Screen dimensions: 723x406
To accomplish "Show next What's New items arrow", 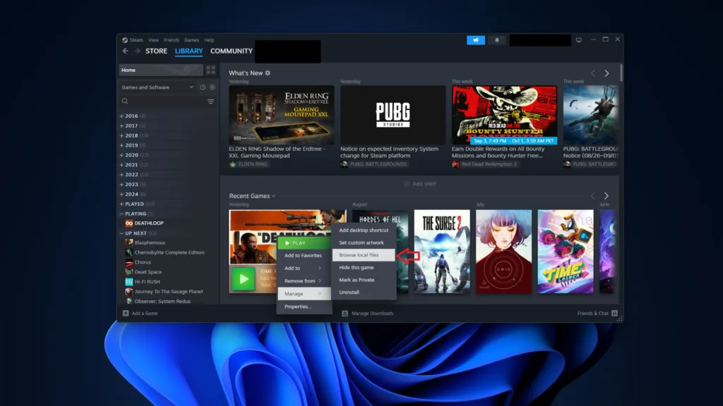I will 607,73.
